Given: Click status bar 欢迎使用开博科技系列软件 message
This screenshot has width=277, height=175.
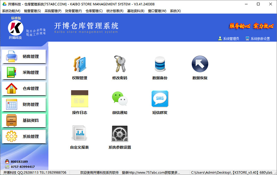Looking at the screenshot, I should (99, 173).
